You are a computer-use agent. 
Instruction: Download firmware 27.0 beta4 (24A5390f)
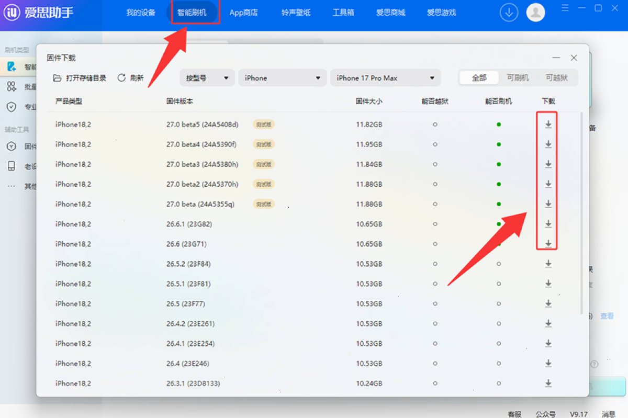548,144
